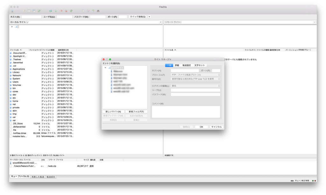Screen dimensions: 326x195
Task: Open the 失敗した転送 tab
Action: pyautogui.click(x=38, y=177)
